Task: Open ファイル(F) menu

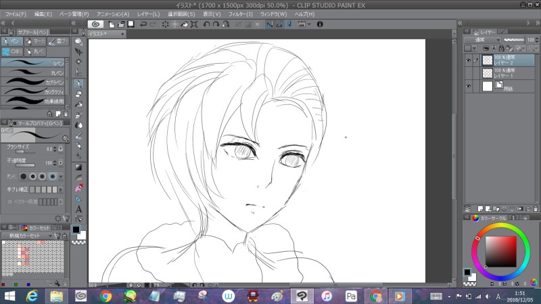Action: (16, 14)
